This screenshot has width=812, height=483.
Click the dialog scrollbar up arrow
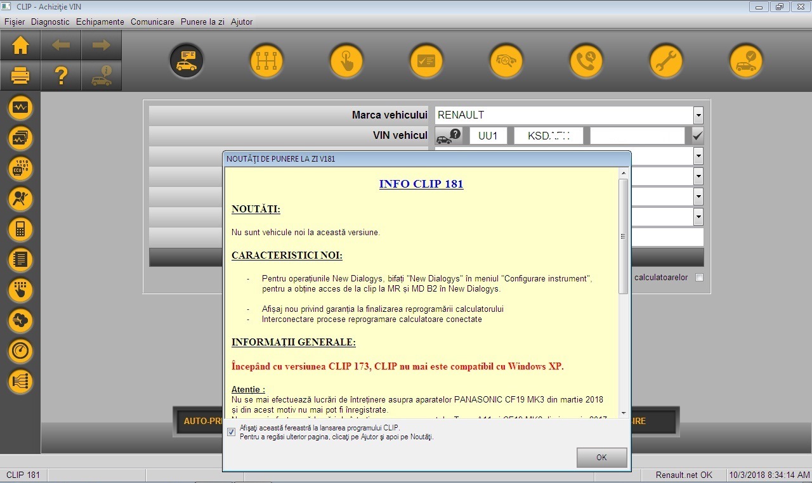pyautogui.click(x=624, y=173)
